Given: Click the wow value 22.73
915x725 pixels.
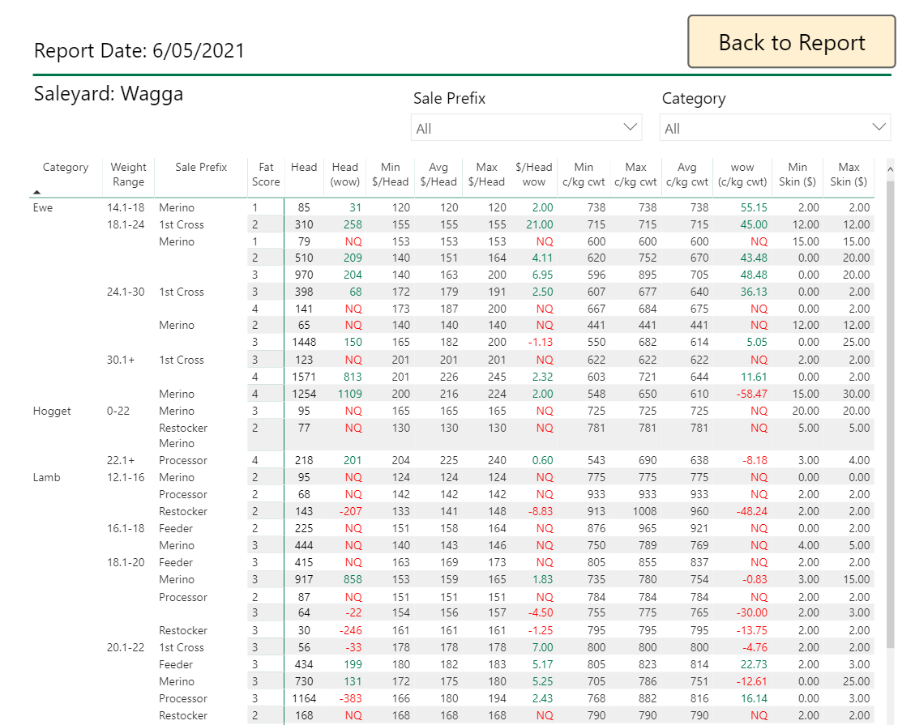Looking at the screenshot, I should click(x=754, y=664).
